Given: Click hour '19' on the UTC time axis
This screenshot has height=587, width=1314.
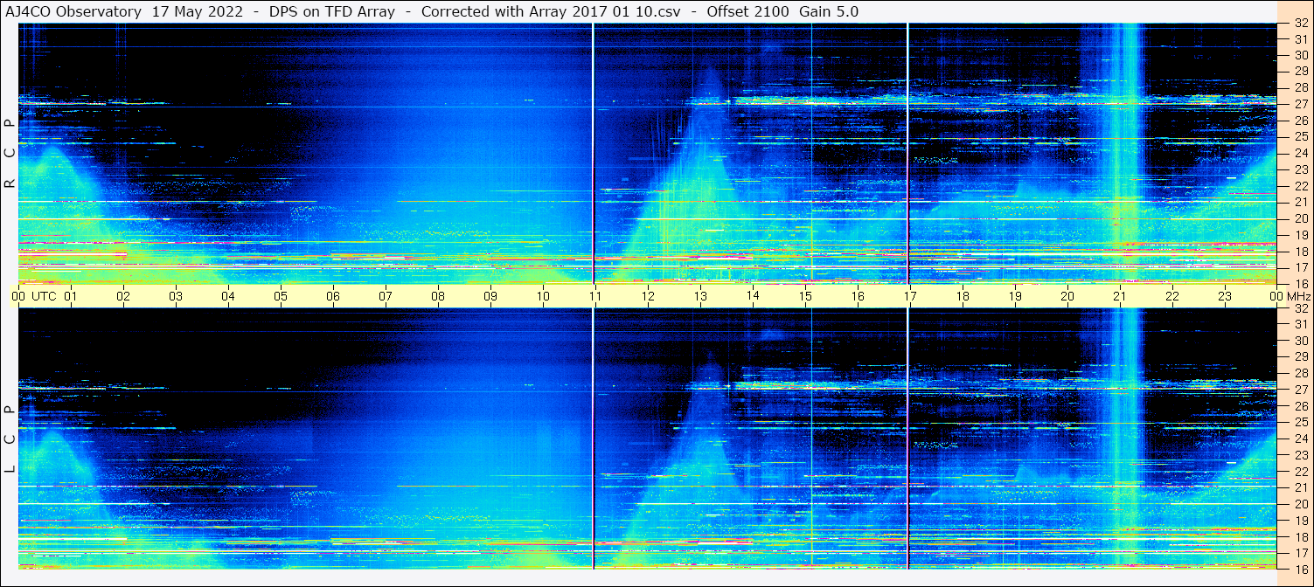Looking at the screenshot, I should pos(1015,296).
